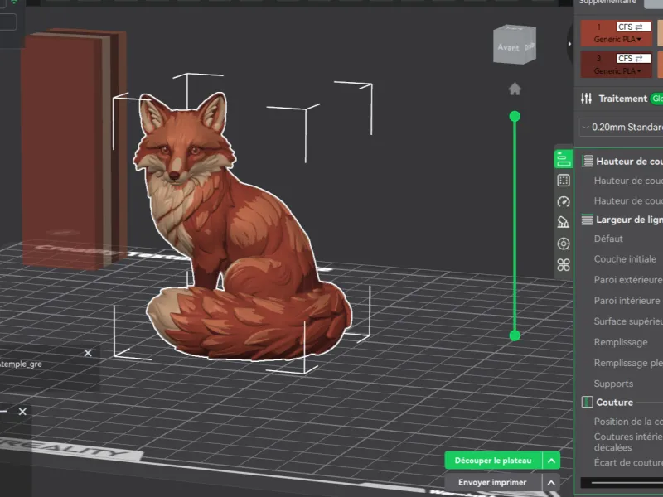The width and height of the screenshot is (663, 497).
Task: Expand options arrow beside Découper le plateau
Action: click(x=551, y=461)
